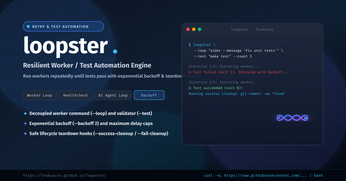The width and height of the screenshot is (346, 181).
Task: Click the cyan bullet beside Decoupled worker command
Action: point(25,113)
